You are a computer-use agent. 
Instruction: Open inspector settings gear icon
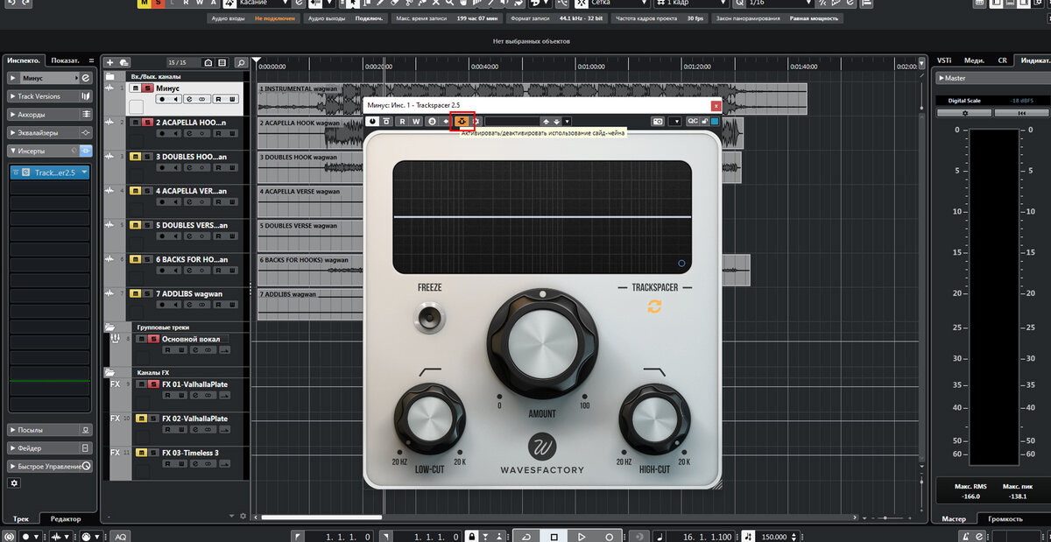click(x=14, y=482)
